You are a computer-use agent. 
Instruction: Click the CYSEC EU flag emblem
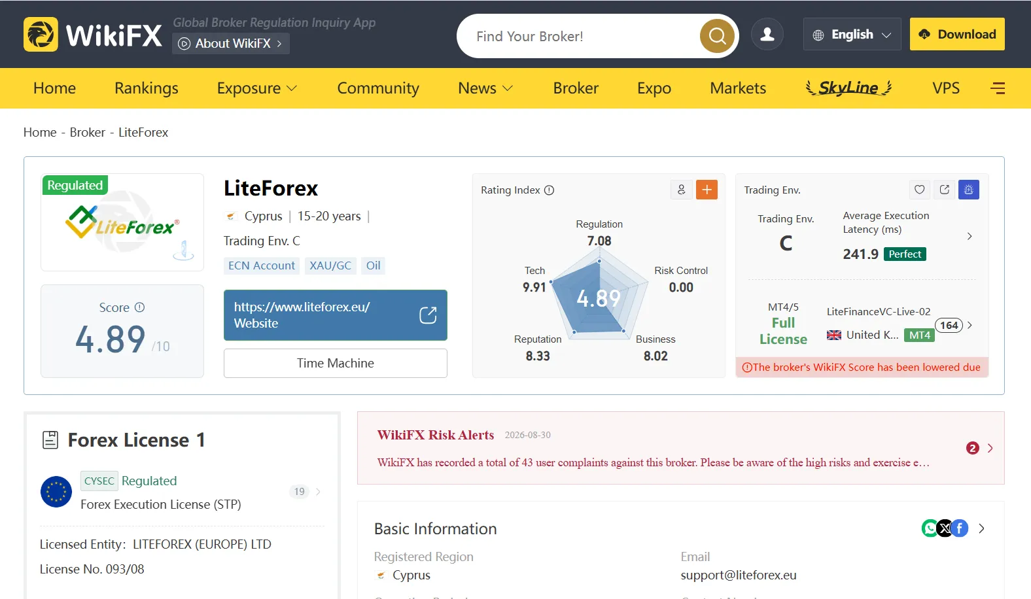coord(56,492)
